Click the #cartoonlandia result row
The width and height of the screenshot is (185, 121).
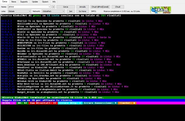pos(69,56)
